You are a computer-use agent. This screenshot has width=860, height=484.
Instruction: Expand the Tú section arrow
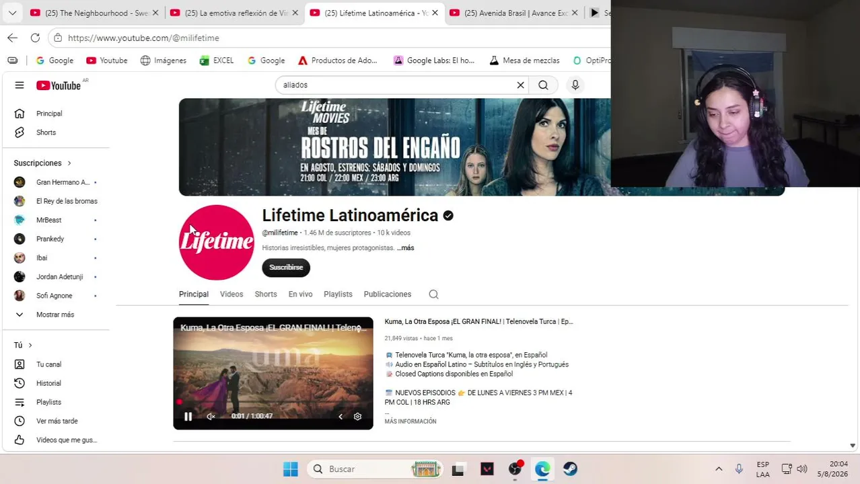coord(30,346)
